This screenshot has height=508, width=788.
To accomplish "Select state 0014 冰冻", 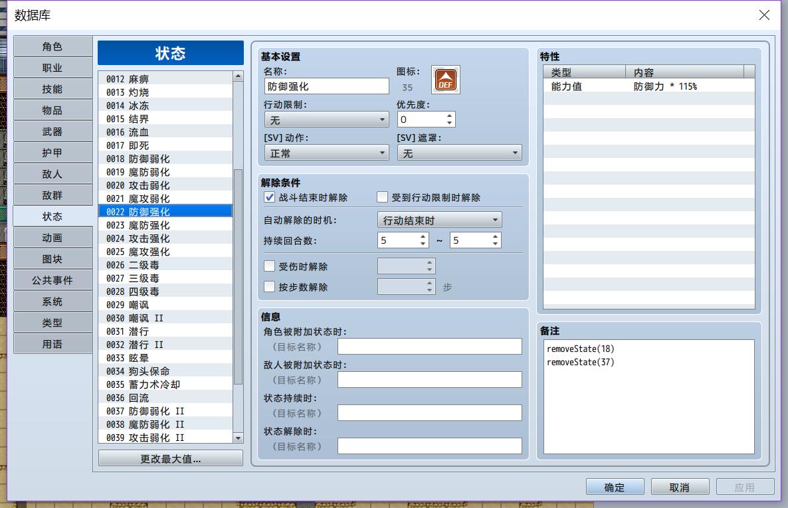I will (165, 105).
